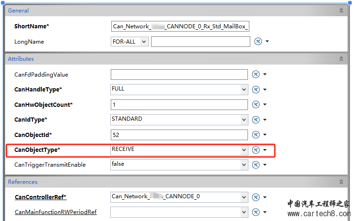This screenshot has width=355, height=221.
Task: Click the tools icon beside CanTriggerTransmitEnable
Action: [x=255, y=165]
